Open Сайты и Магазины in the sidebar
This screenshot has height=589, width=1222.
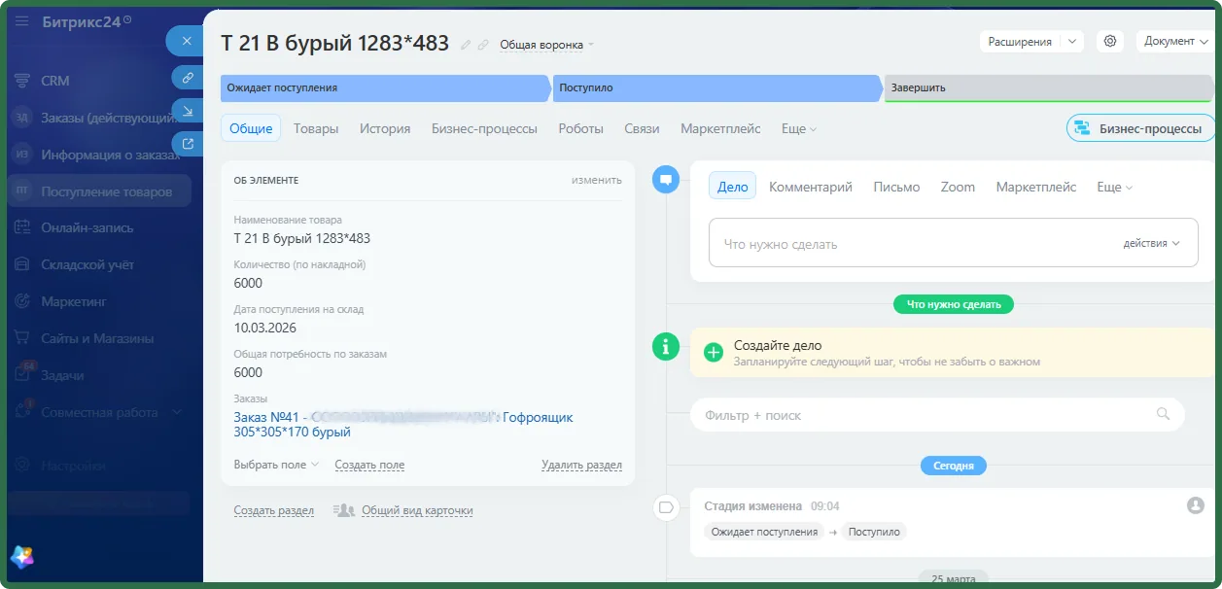[97, 338]
